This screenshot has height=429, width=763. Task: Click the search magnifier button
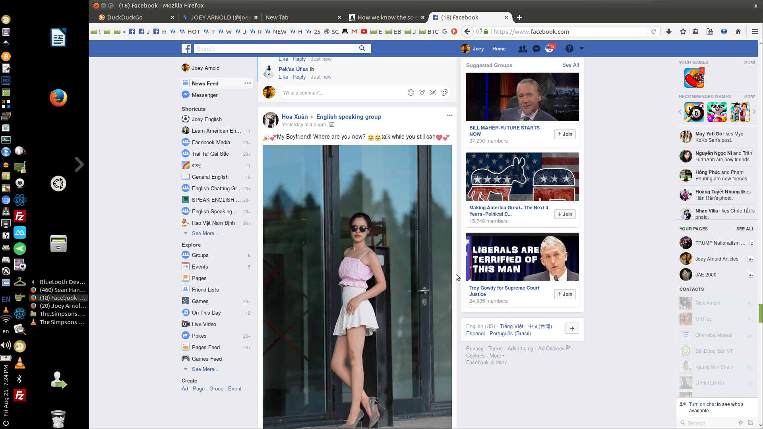(x=362, y=48)
